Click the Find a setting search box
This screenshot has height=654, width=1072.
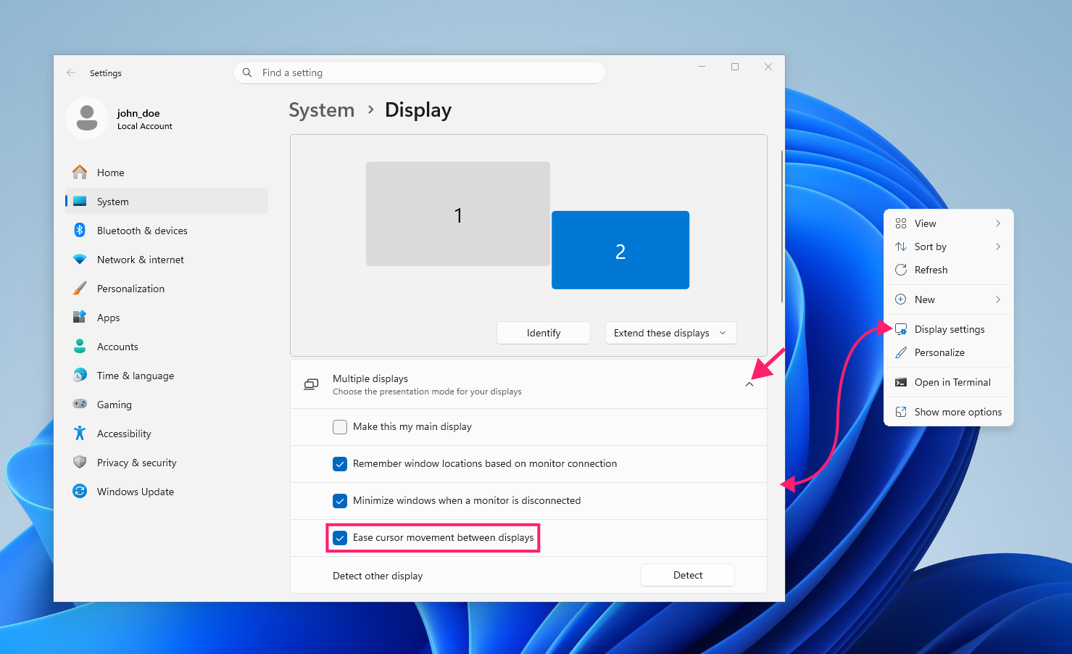coord(420,73)
